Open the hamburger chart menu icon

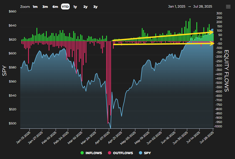click(x=228, y=6)
